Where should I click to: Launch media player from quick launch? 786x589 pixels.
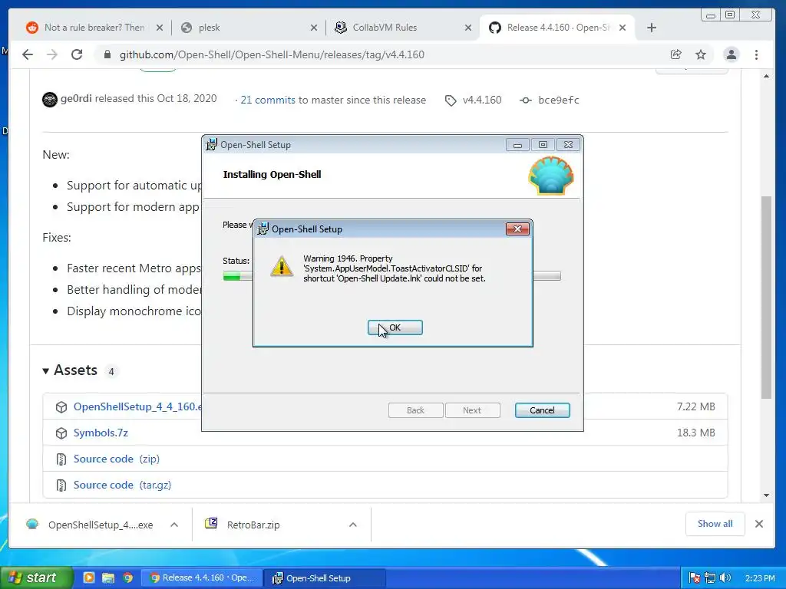pyautogui.click(x=89, y=577)
